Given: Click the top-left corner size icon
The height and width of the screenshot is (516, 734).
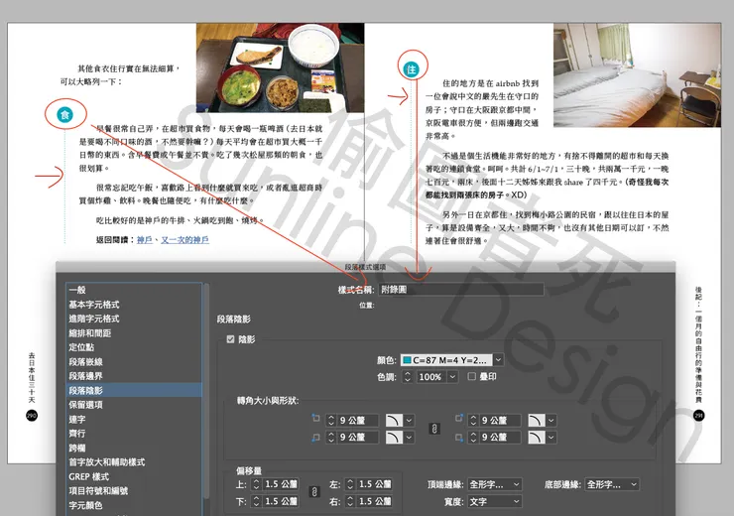Looking at the screenshot, I should click(x=316, y=418).
